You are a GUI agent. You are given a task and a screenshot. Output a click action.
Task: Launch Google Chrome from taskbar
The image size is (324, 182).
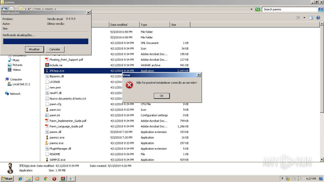point(46,179)
